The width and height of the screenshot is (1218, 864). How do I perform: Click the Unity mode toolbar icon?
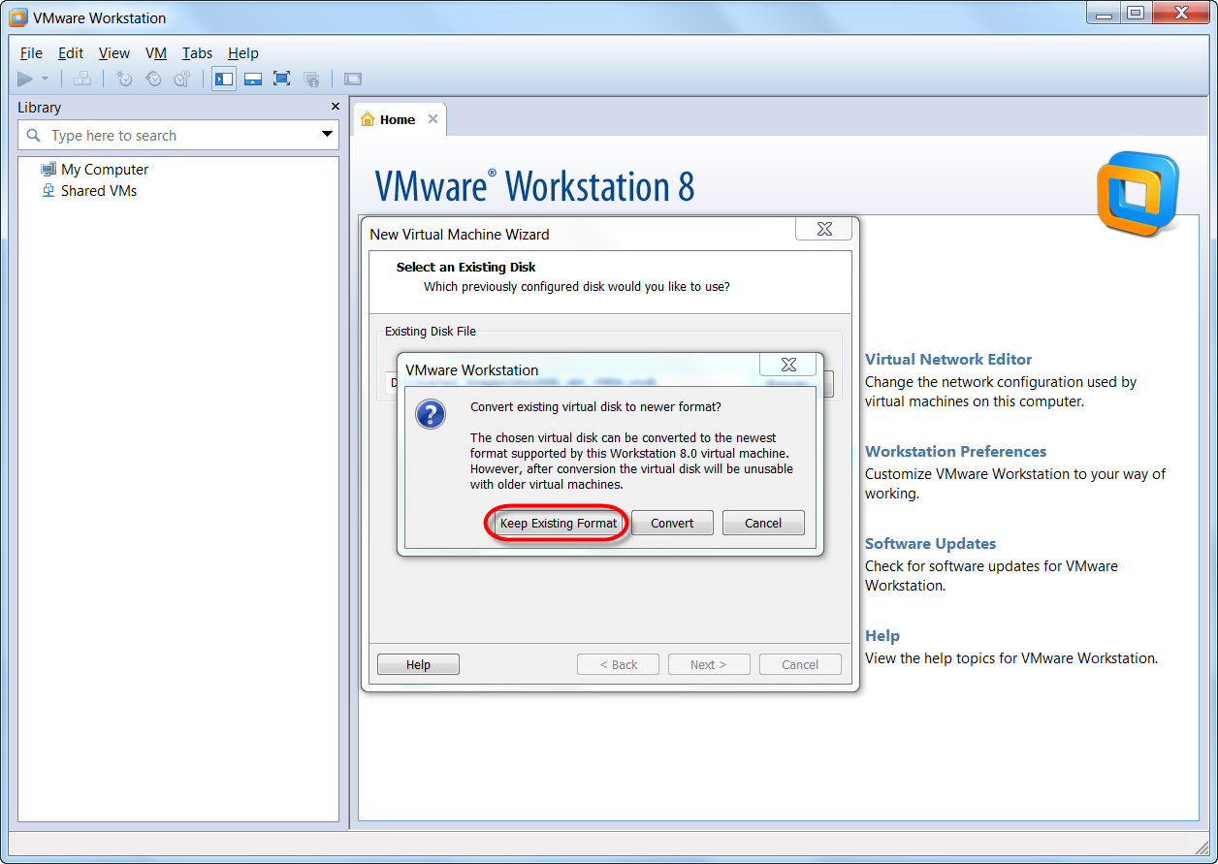[x=311, y=79]
